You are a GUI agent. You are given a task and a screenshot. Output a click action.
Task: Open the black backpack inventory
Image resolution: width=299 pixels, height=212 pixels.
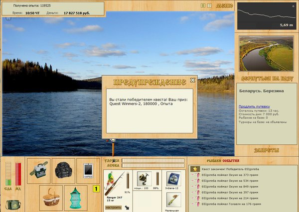63,171
